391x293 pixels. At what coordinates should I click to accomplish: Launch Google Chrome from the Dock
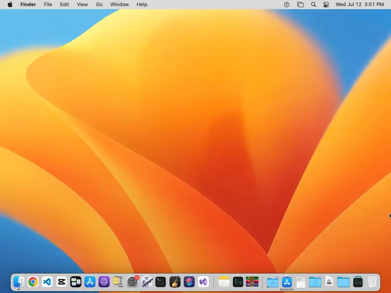(x=33, y=282)
